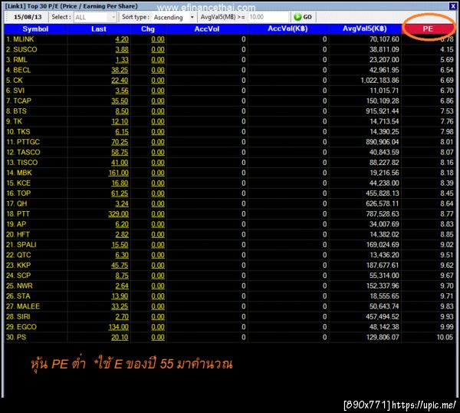Sort by the AccVol column header

(x=207, y=29)
